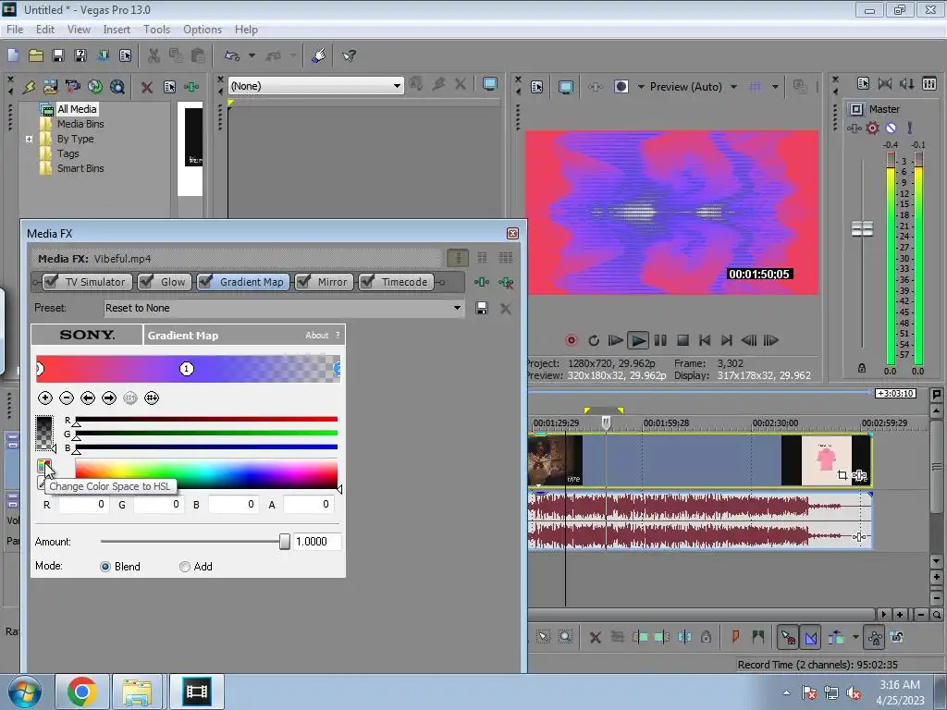The image size is (947, 710).
Task: Open the Options menu
Action: click(x=203, y=29)
